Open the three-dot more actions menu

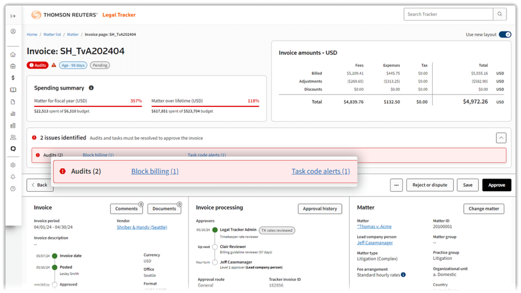pyautogui.click(x=396, y=185)
